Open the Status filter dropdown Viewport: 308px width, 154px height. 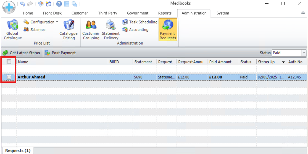click(x=304, y=53)
